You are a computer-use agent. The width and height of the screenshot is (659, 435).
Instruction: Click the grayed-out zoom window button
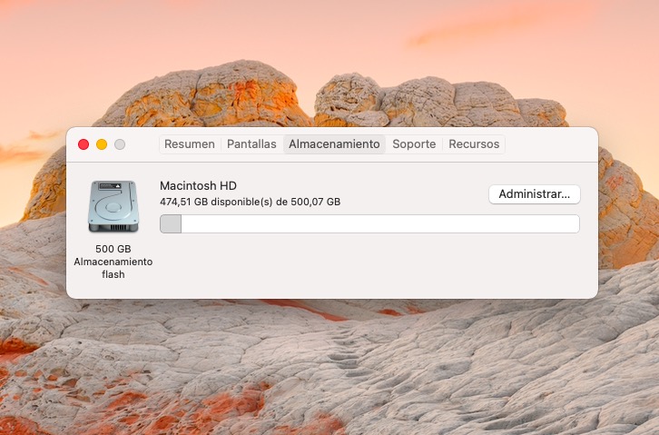[120, 144]
